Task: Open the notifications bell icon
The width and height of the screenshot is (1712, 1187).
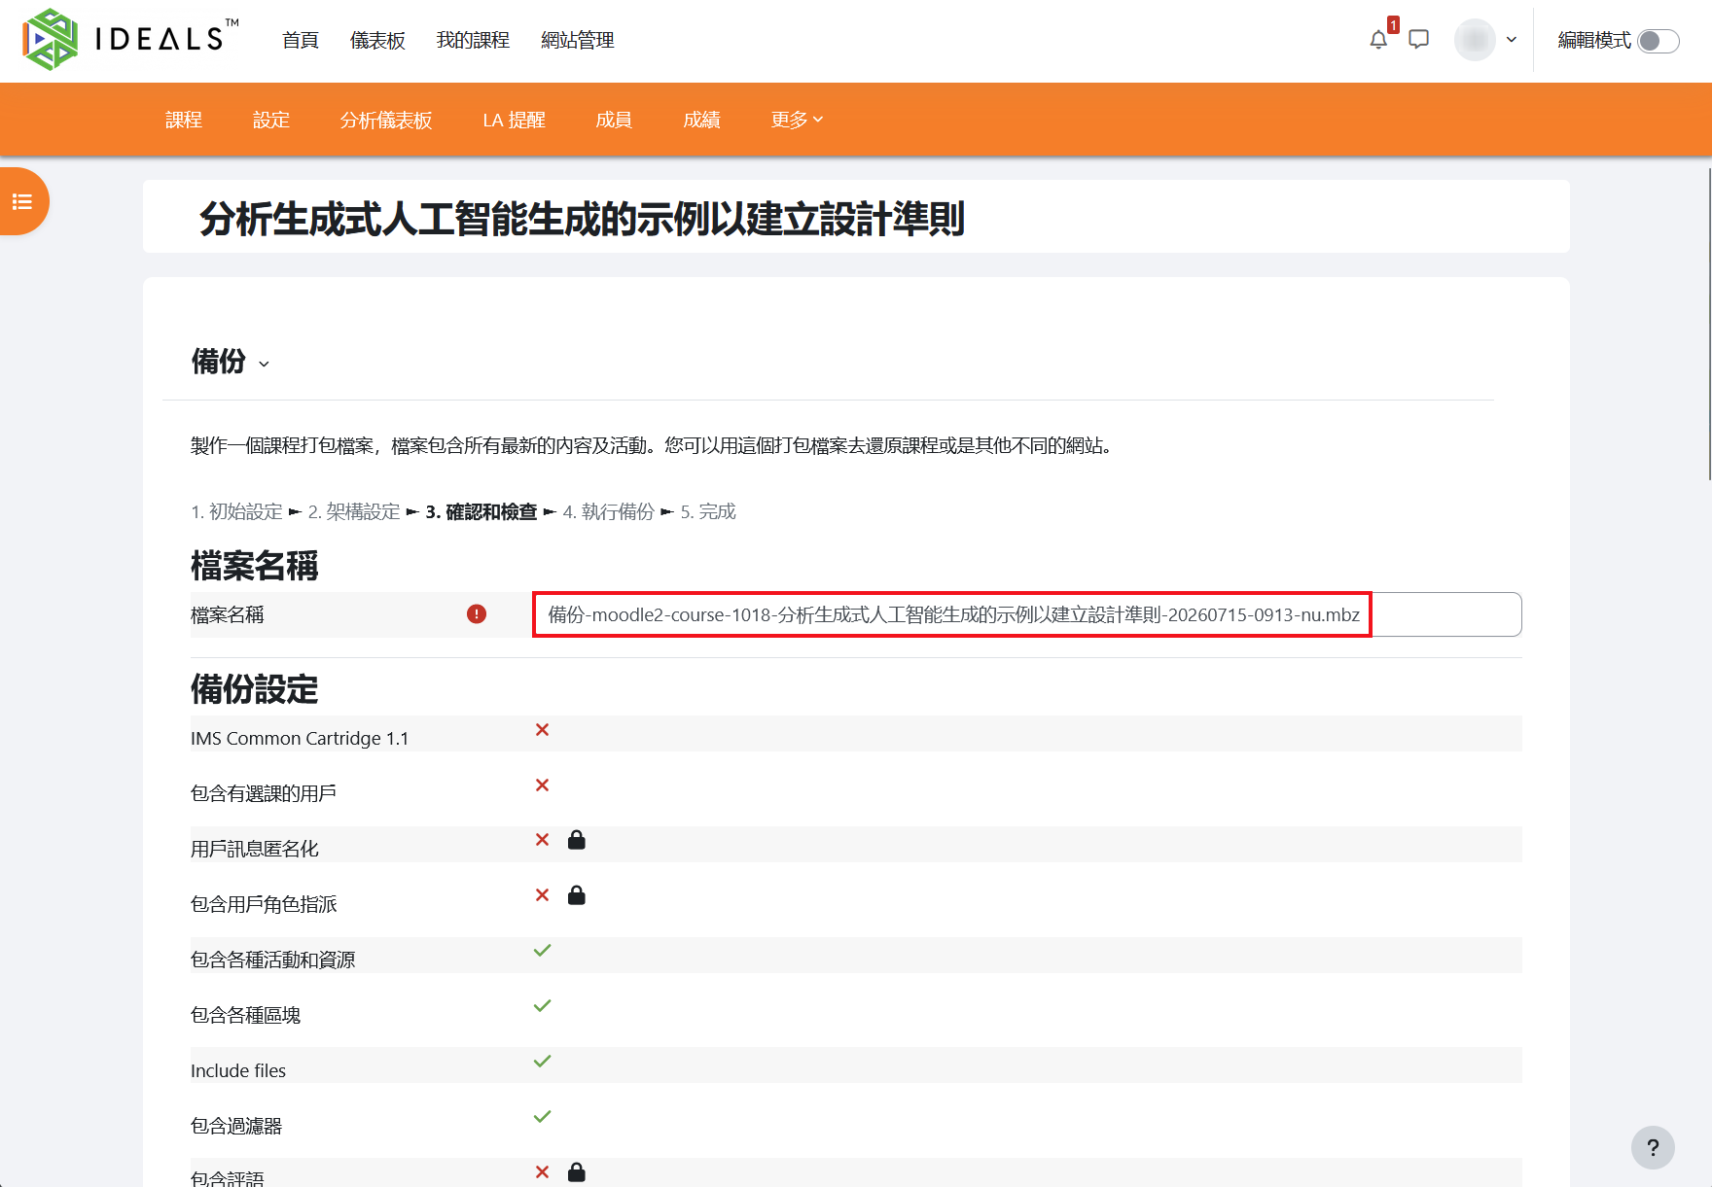Action: click(x=1378, y=40)
